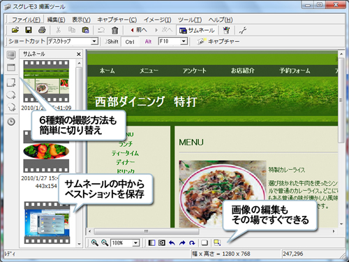
Task: Cut with the scissors icon
Action: pos(58,30)
